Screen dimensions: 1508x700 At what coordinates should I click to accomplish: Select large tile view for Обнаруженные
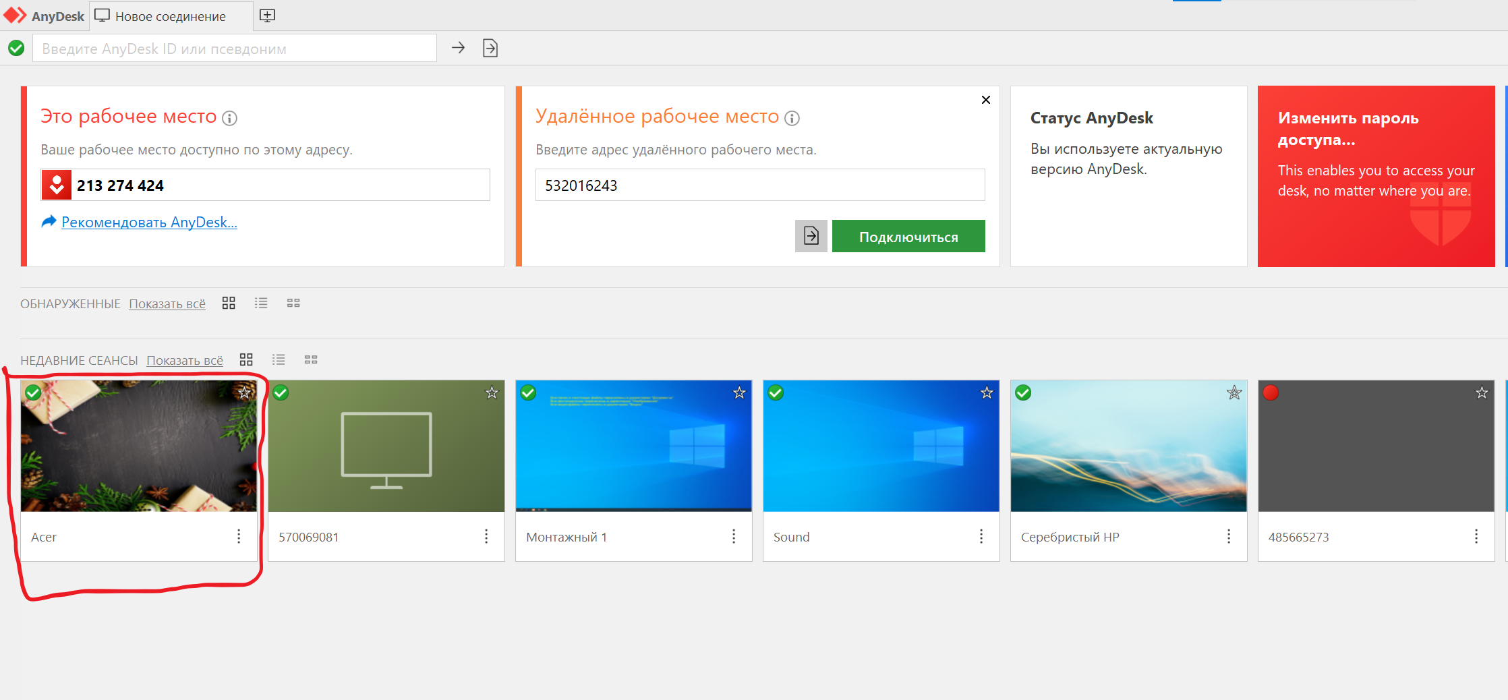(x=229, y=303)
